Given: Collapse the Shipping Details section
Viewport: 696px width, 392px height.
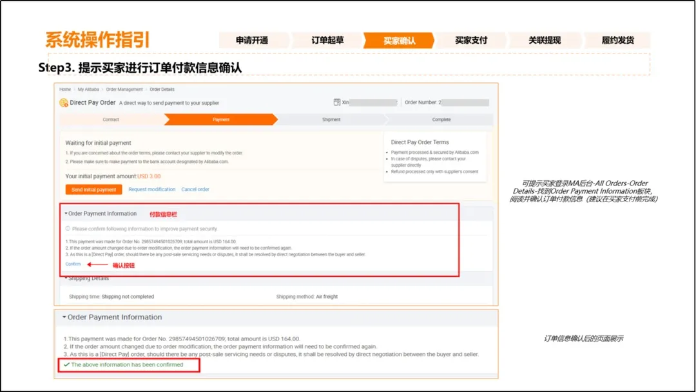Looking at the screenshot, I should coord(64,278).
